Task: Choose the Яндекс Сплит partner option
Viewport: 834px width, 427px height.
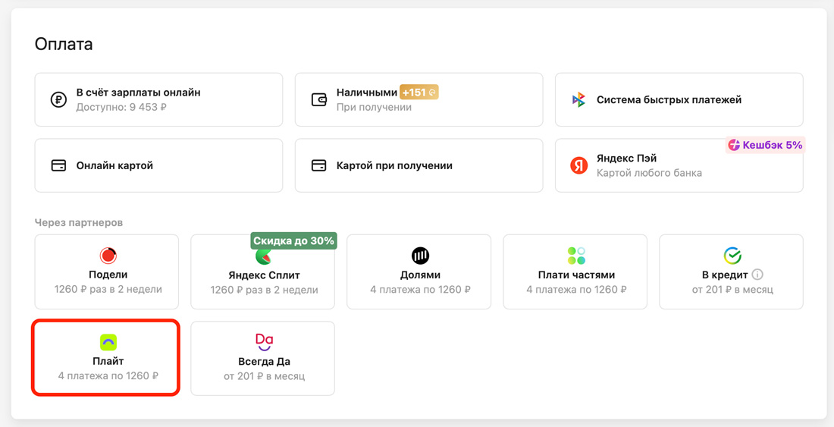Action: 263,272
